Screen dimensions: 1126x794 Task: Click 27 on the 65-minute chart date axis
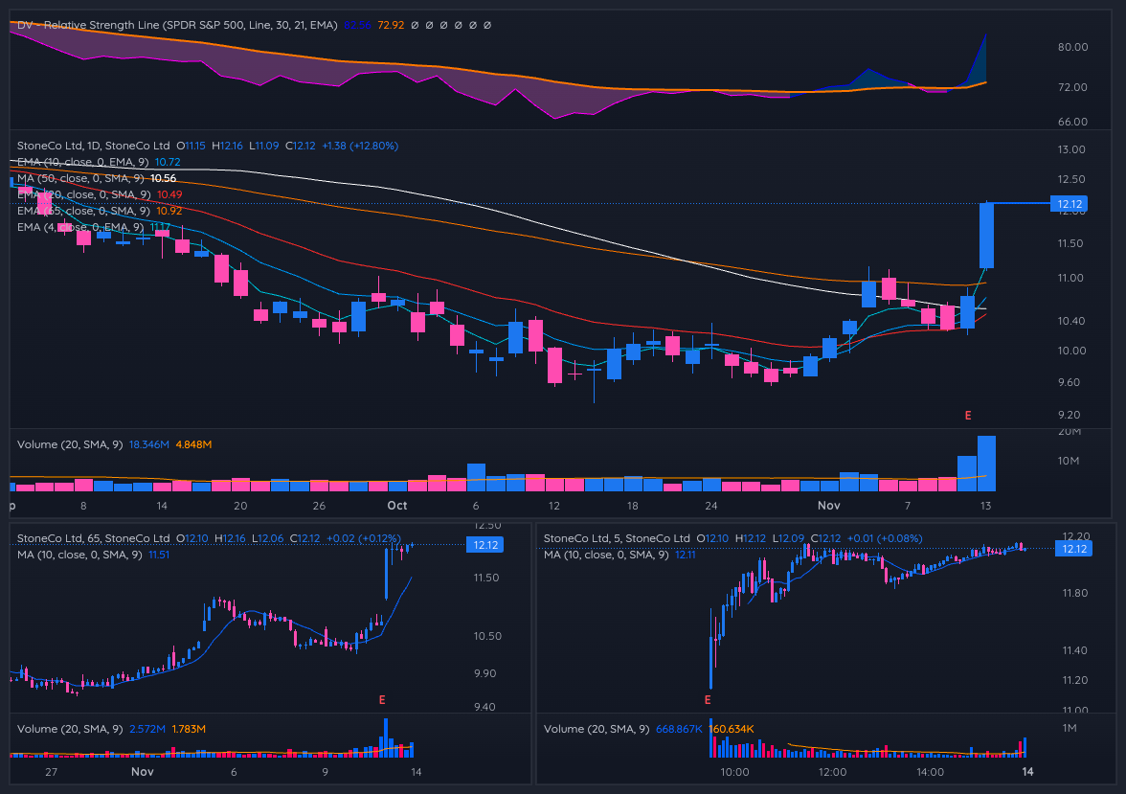click(51, 772)
